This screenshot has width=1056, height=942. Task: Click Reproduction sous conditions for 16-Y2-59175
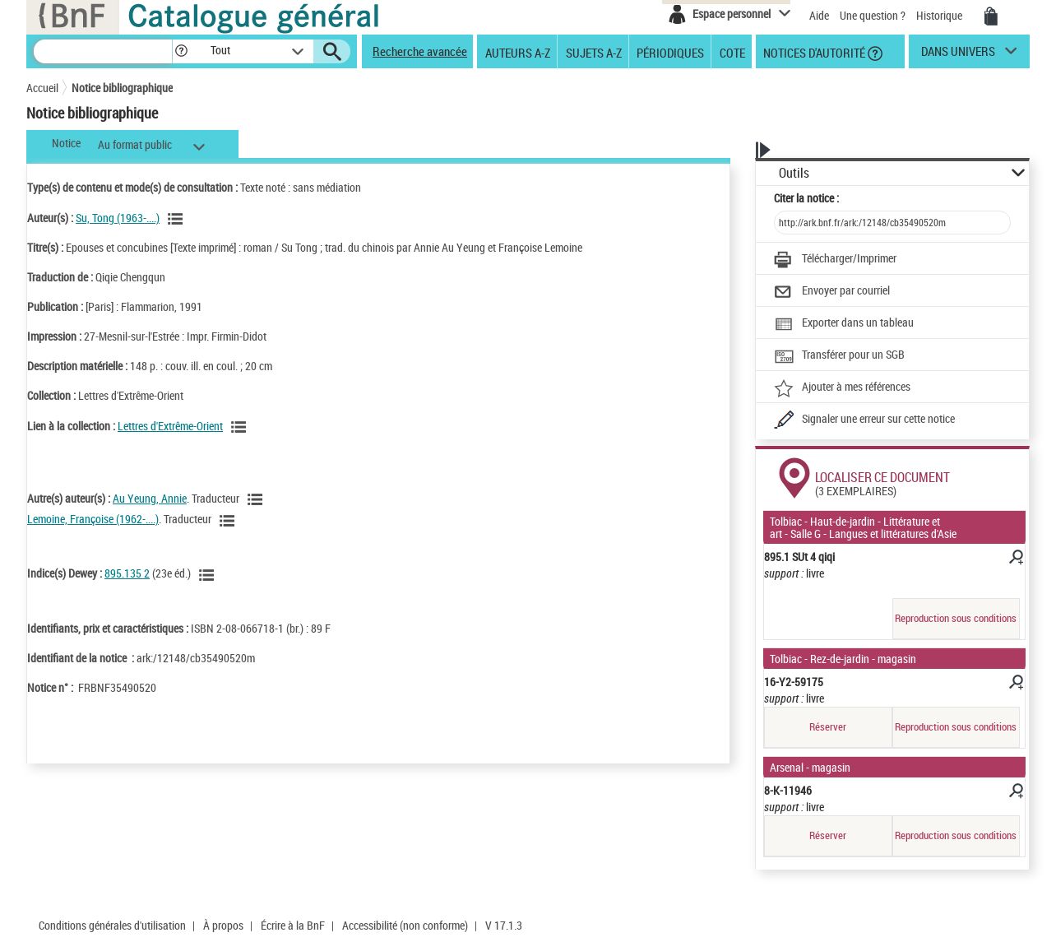click(x=956, y=727)
